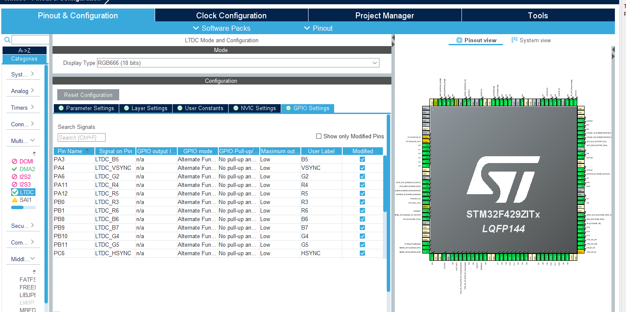The height and width of the screenshot is (312, 626).
Task: Click the pin table vertical scrollbar
Action: (x=385, y=184)
